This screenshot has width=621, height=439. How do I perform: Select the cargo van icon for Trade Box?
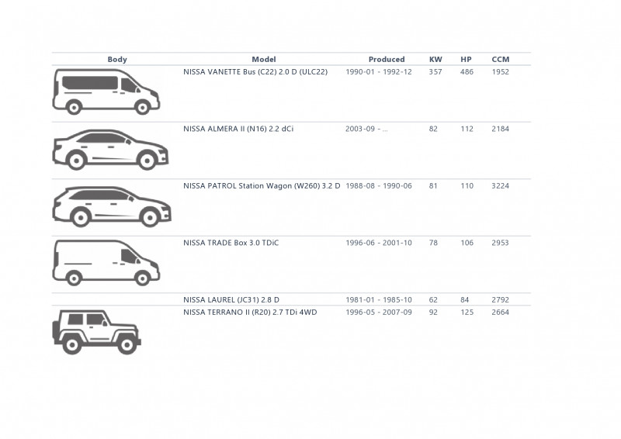coord(106,263)
